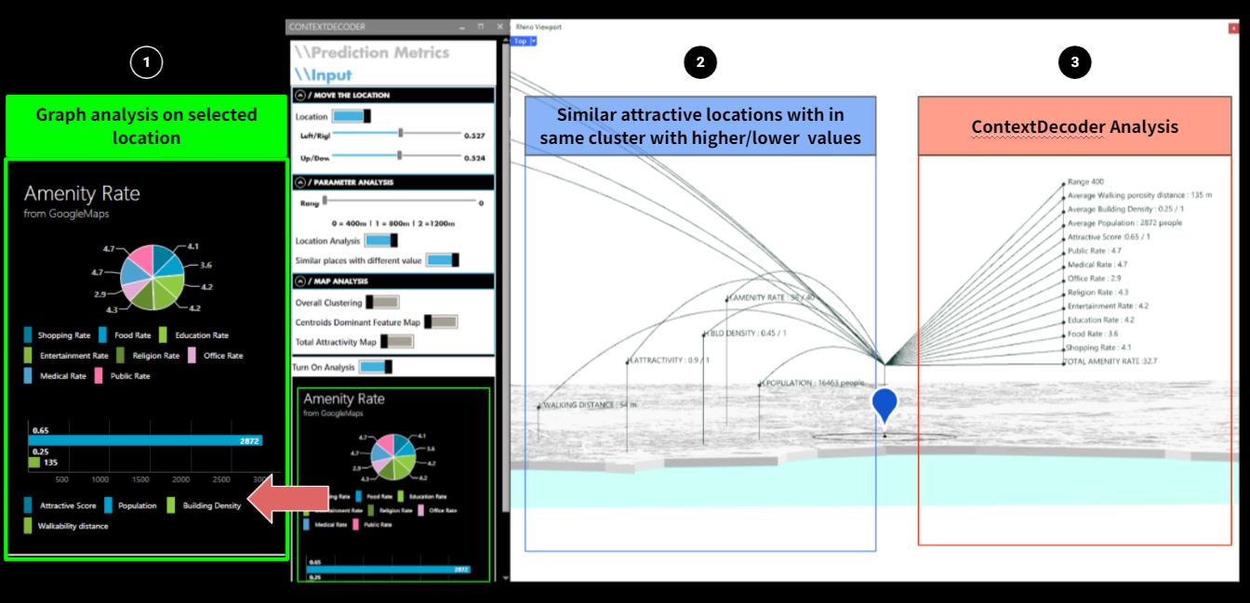
Task: Click the Up/Down slider handle
Action: tap(400, 156)
